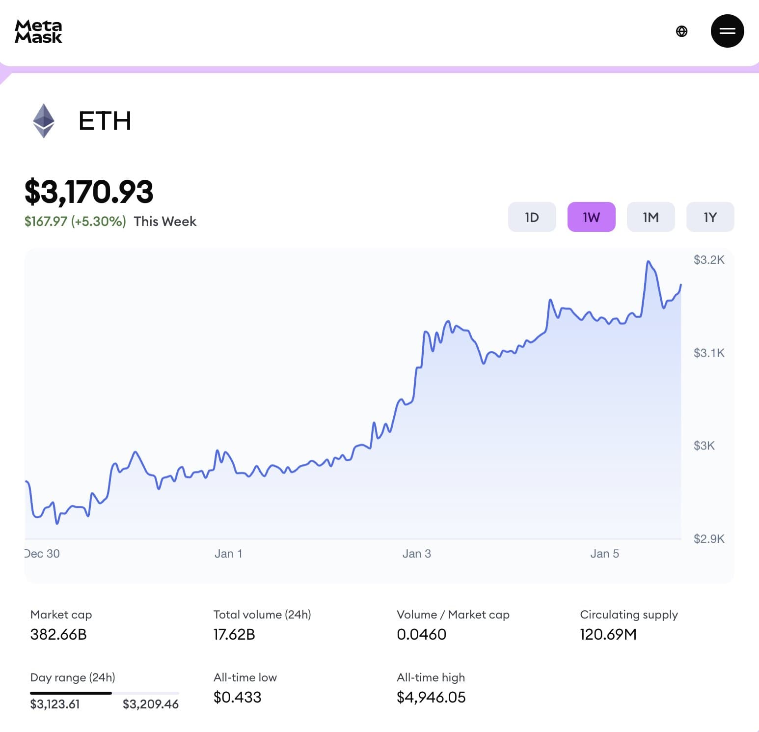Screen dimensions: 759x732
Task: Select the 1W time range
Action: (x=591, y=217)
